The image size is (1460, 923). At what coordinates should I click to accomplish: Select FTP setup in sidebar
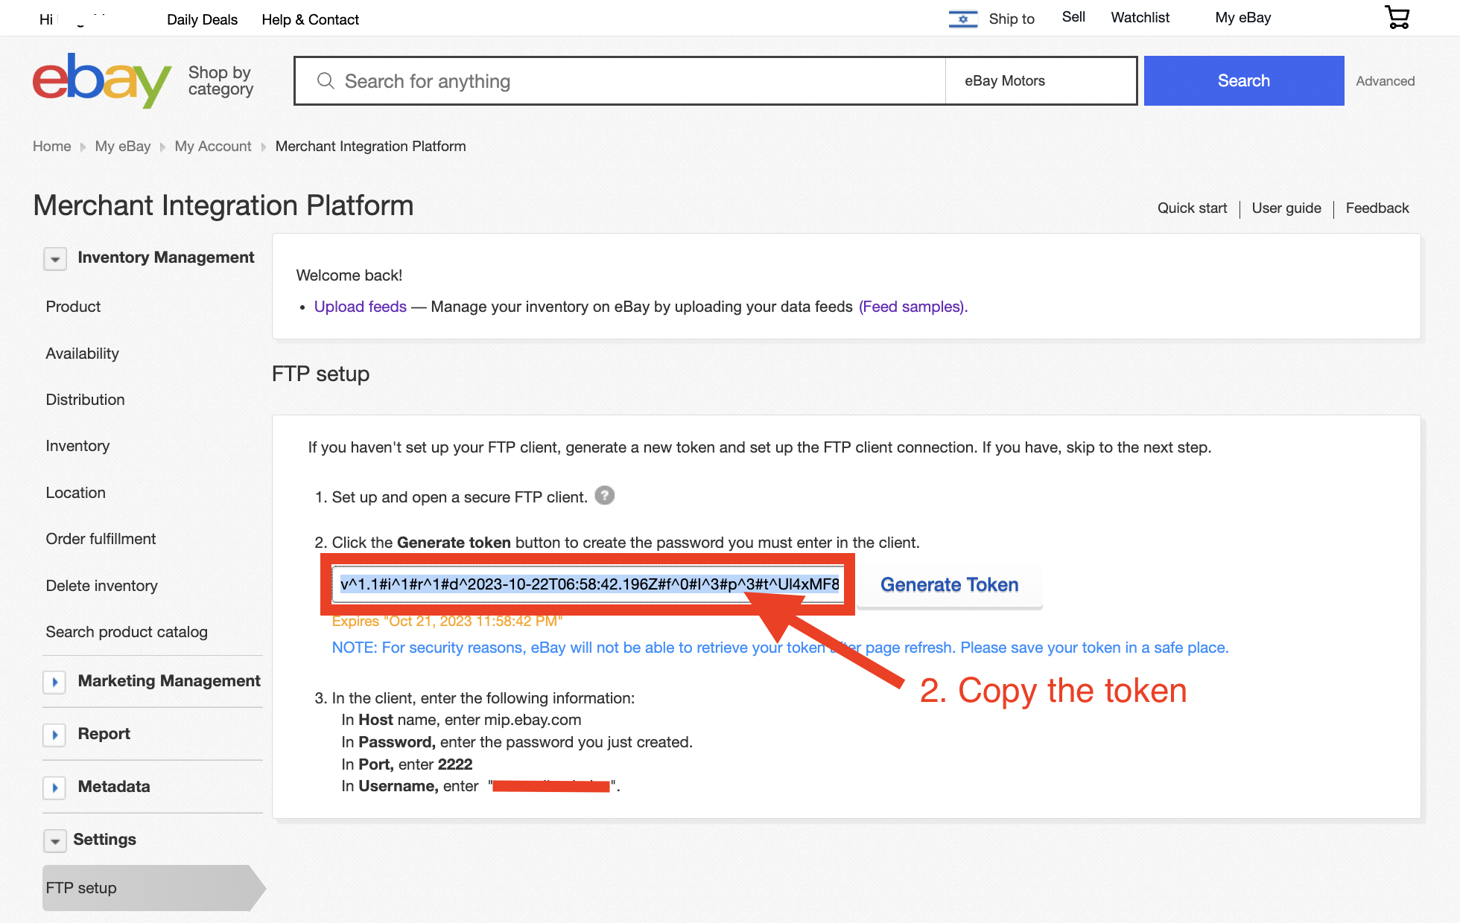click(x=81, y=888)
